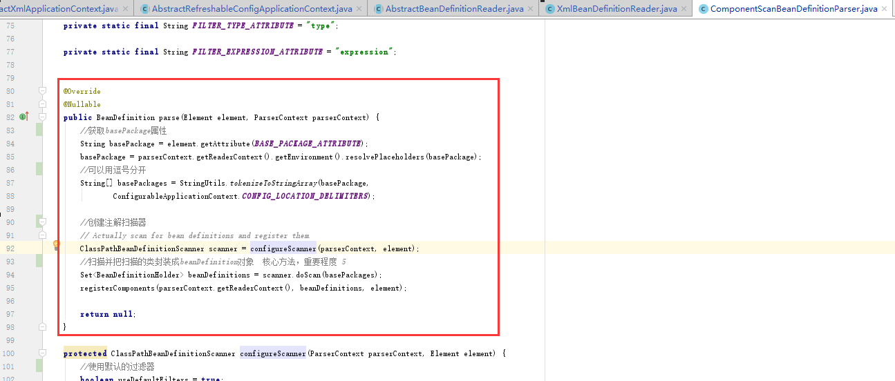Toggle the fold marker at line 81
The height and width of the screenshot is (381, 895).
point(42,104)
